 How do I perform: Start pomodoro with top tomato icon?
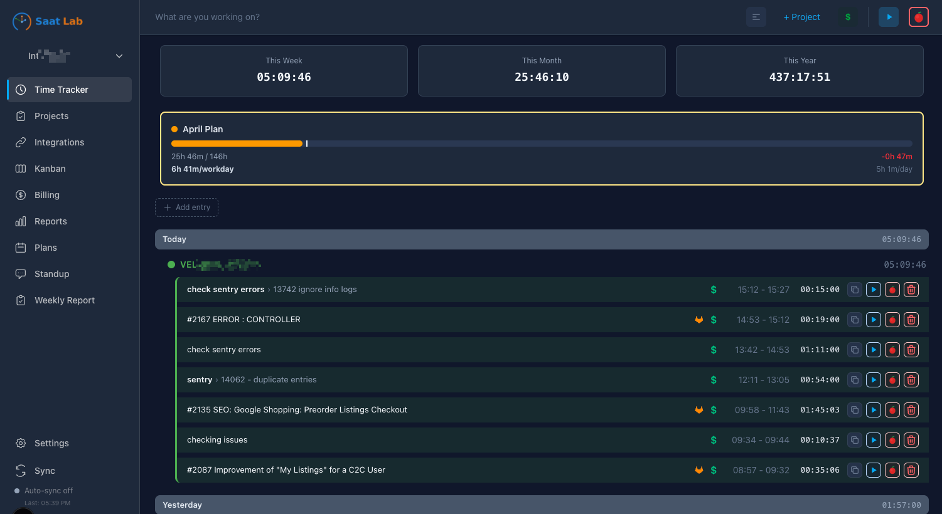click(919, 17)
